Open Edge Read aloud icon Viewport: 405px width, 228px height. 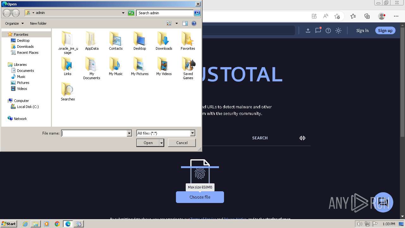(x=326, y=16)
